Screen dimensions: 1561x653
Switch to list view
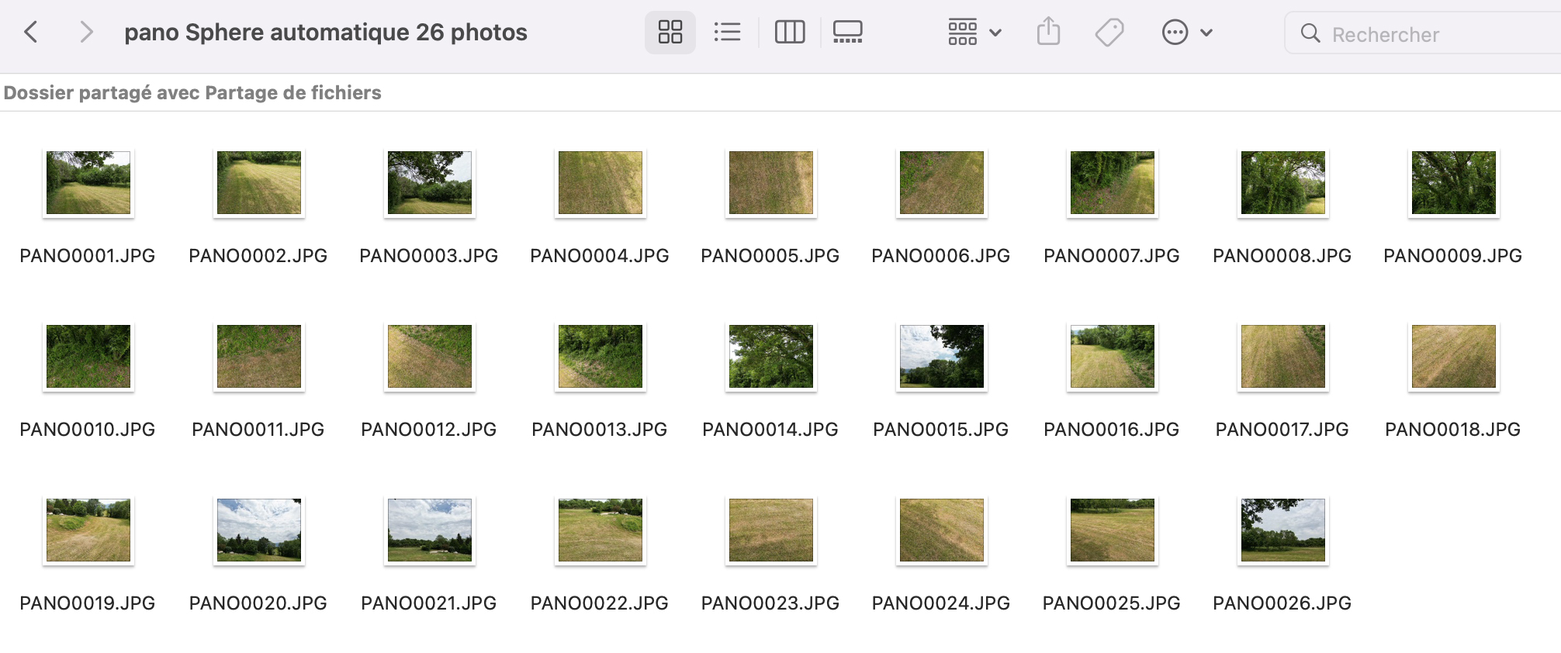pyautogui.click(x=727, y=33)
